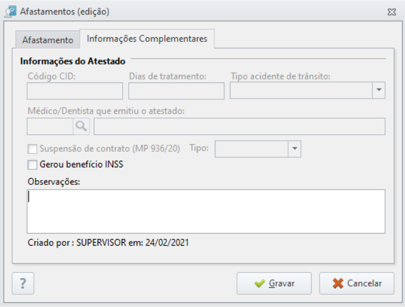Click the Afastamentos window title icon

tap(10, 11)
